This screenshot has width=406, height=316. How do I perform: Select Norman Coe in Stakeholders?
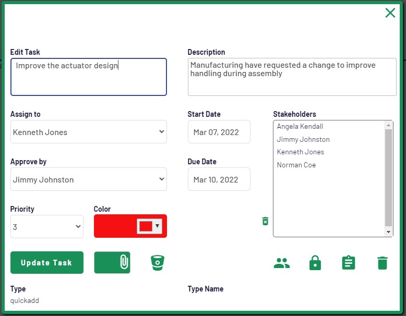pyautogui.click(x=296, y=165)
